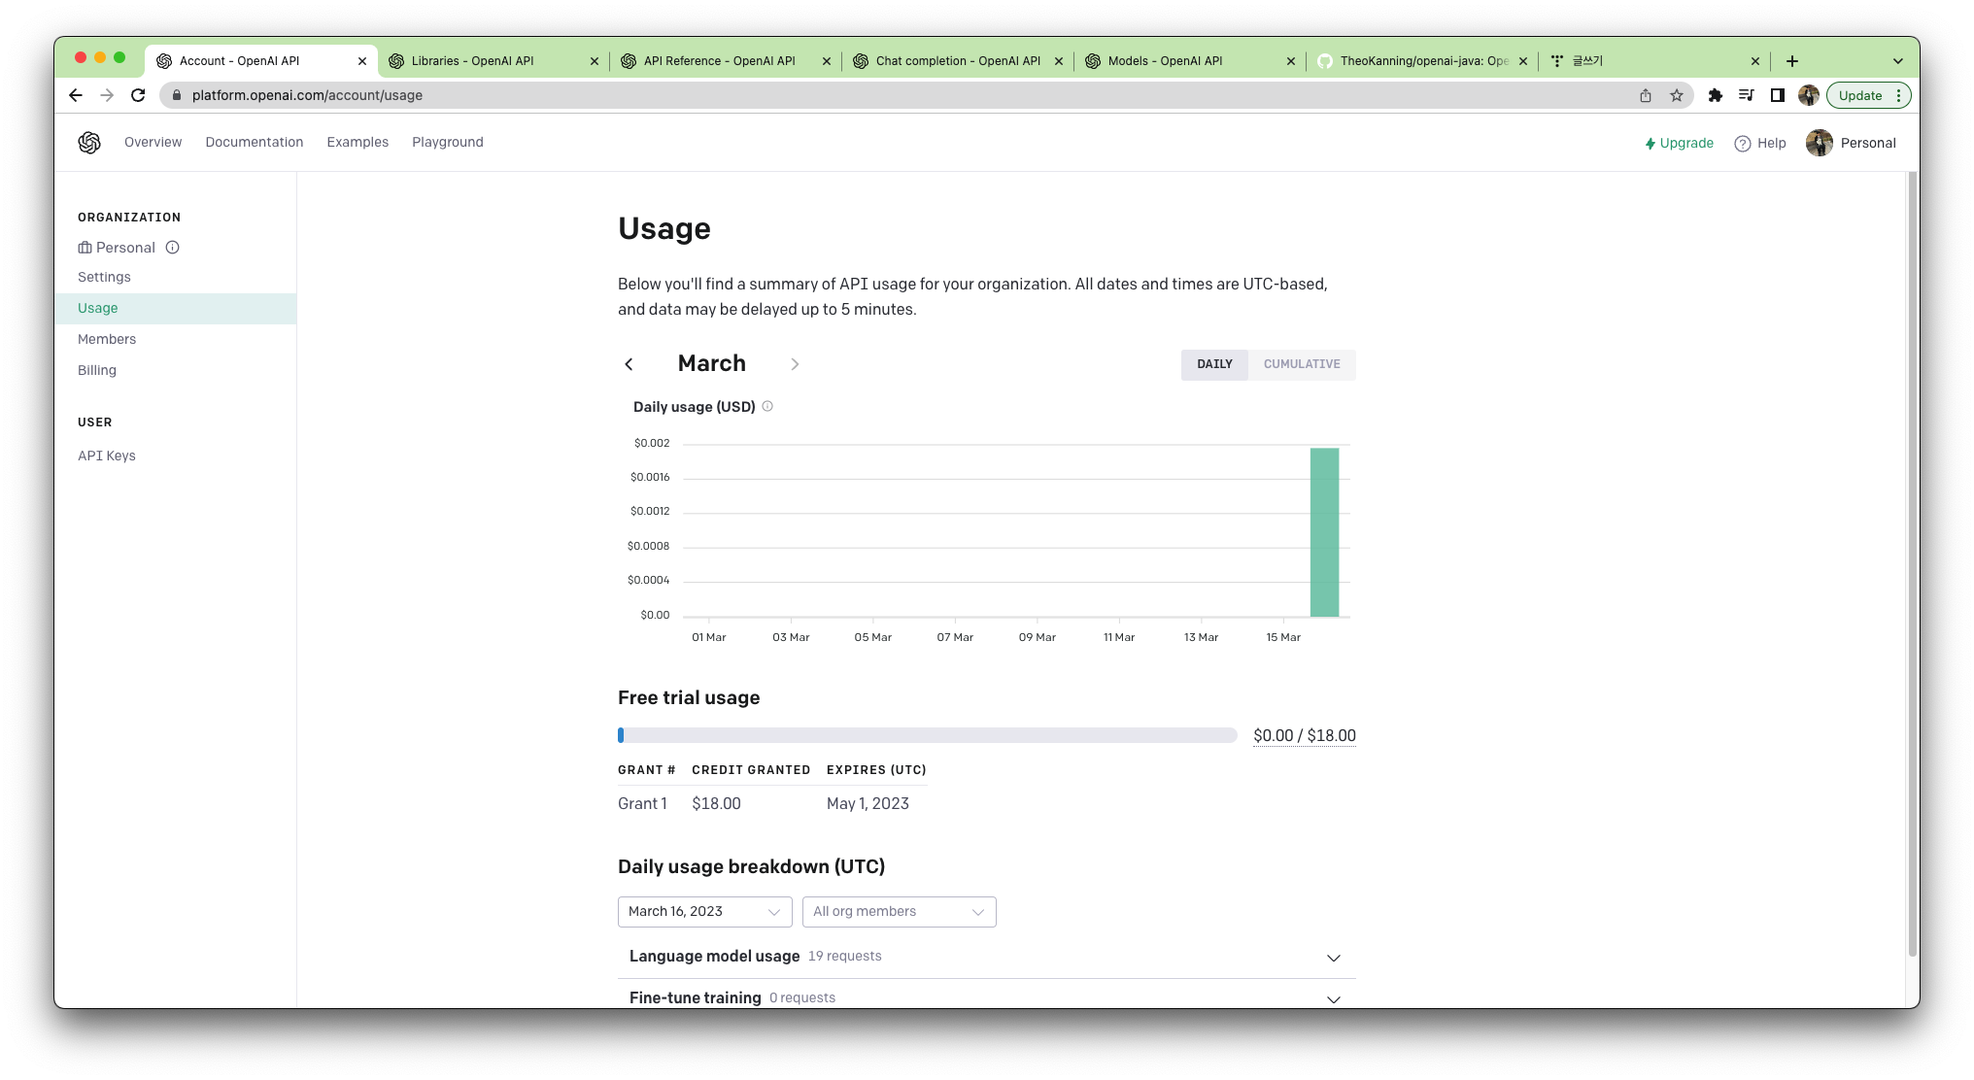
Task: Open Billing in the sidebar
Action: point(97,370)
